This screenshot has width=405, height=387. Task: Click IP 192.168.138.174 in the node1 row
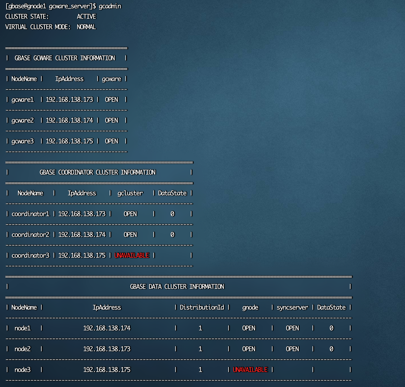[107, 328]
